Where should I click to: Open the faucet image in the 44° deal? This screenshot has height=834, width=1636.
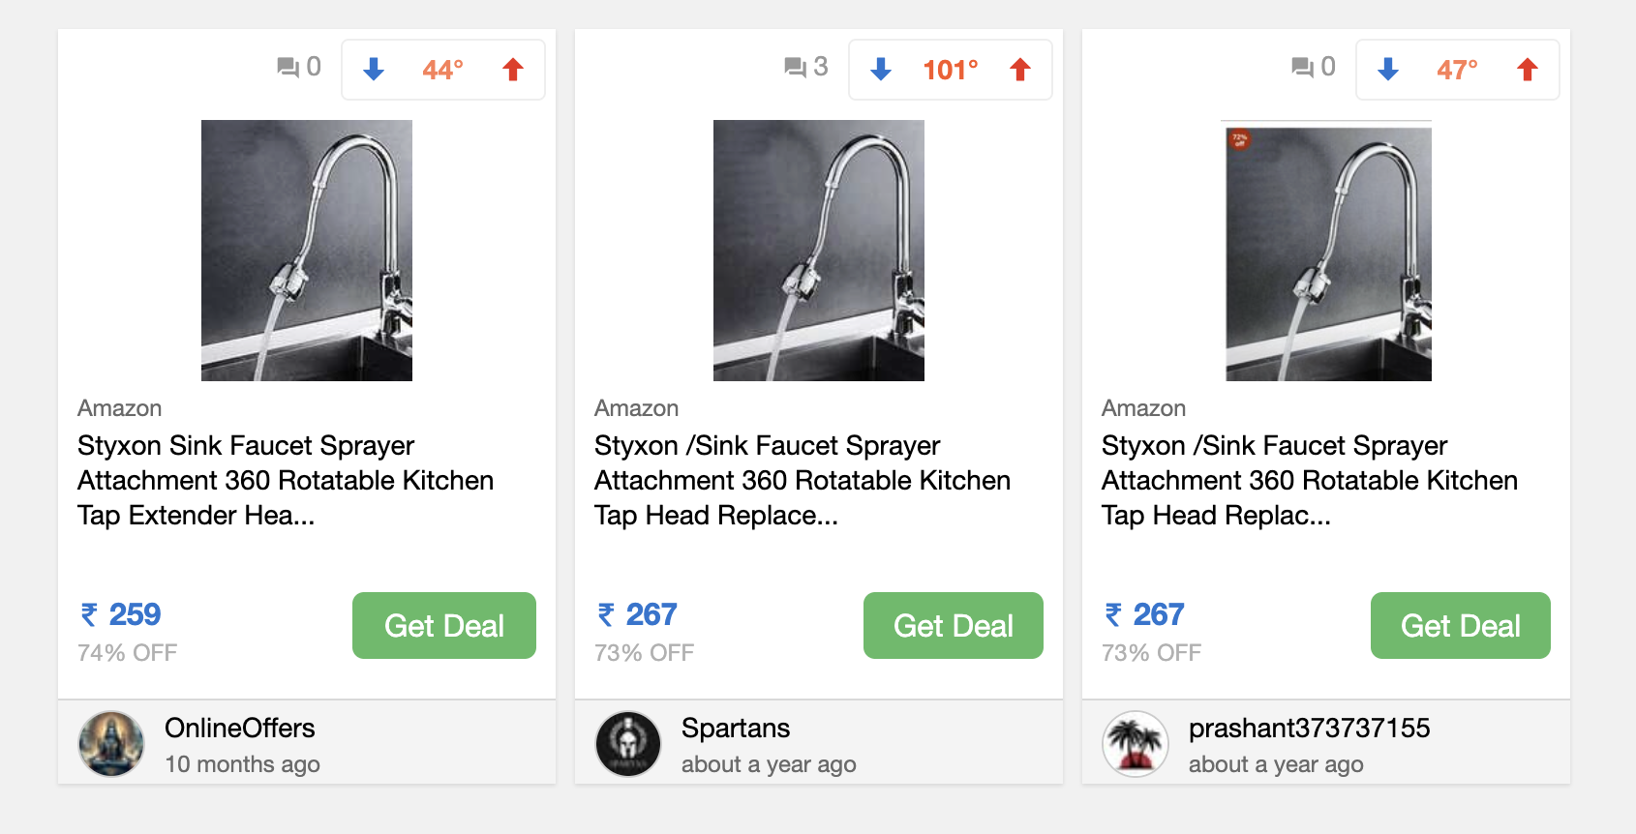307,251
